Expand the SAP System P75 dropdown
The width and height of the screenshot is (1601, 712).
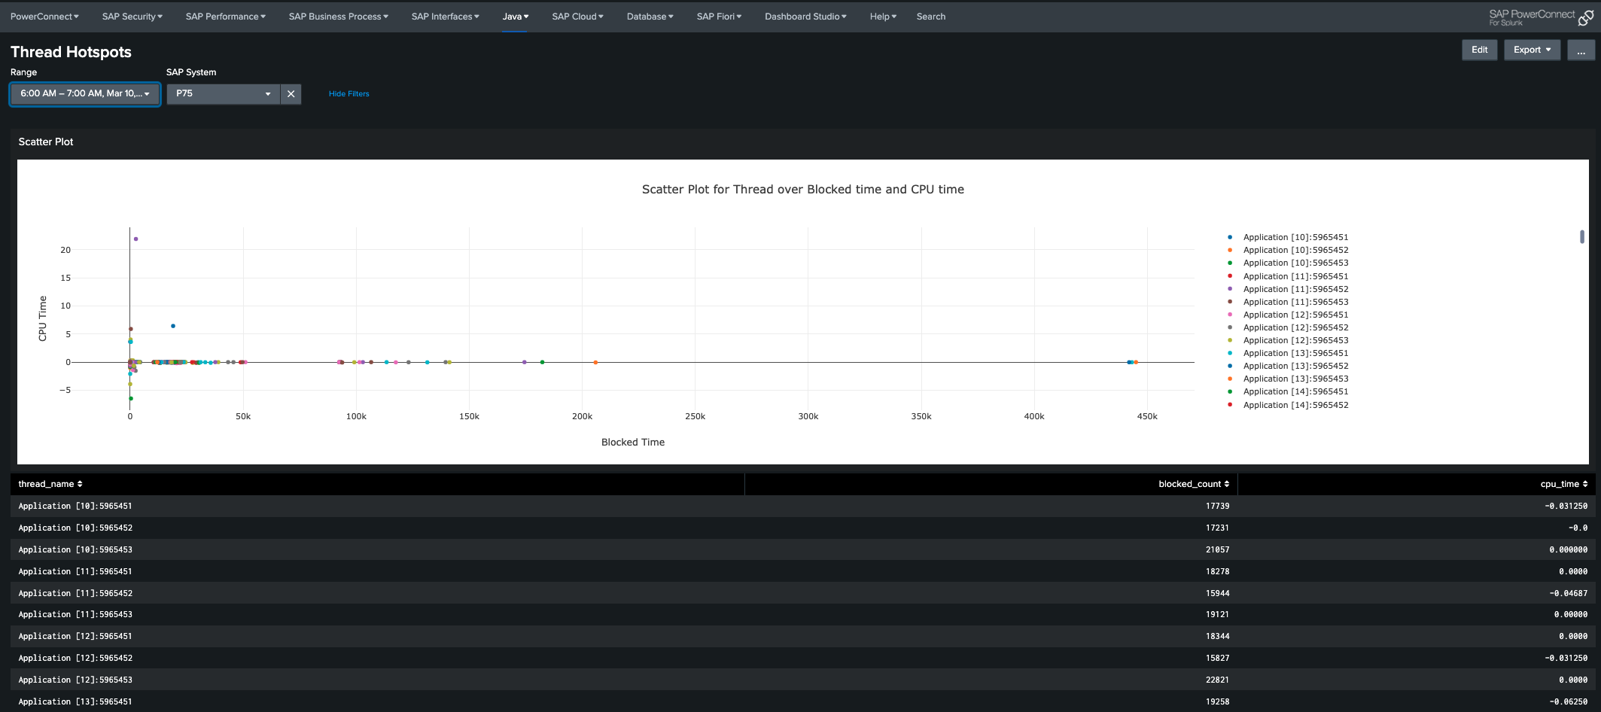coord(223,94)
